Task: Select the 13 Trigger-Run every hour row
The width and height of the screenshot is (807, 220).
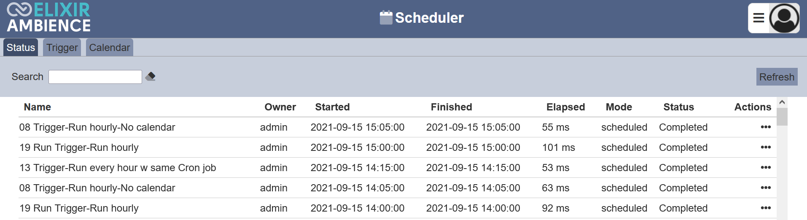Action: point(118,168)
